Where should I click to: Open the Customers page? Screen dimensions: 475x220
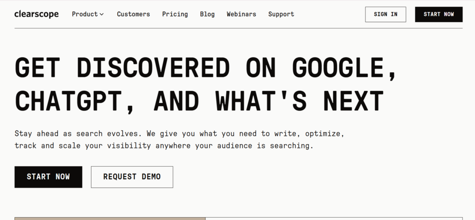click(134, 14)
